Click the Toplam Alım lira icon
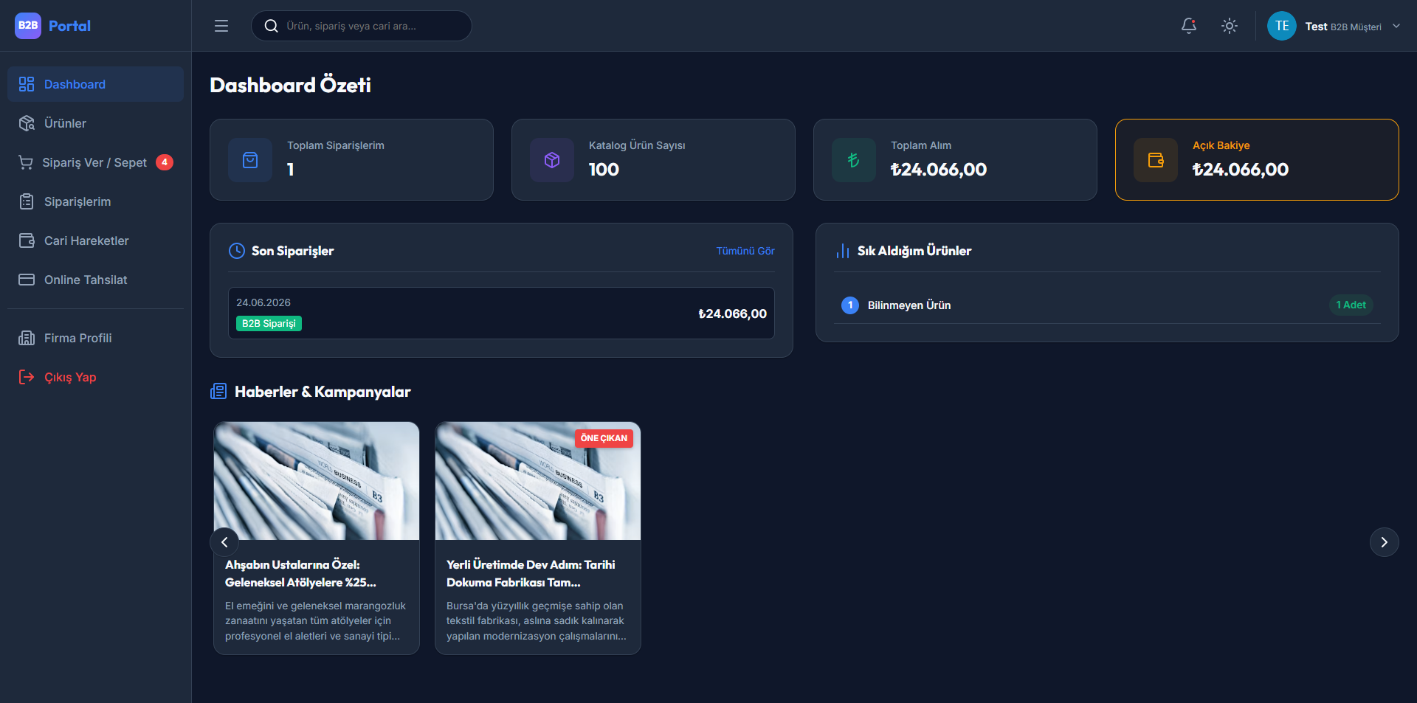This screenshot has width=1417, height=703. 854,160
